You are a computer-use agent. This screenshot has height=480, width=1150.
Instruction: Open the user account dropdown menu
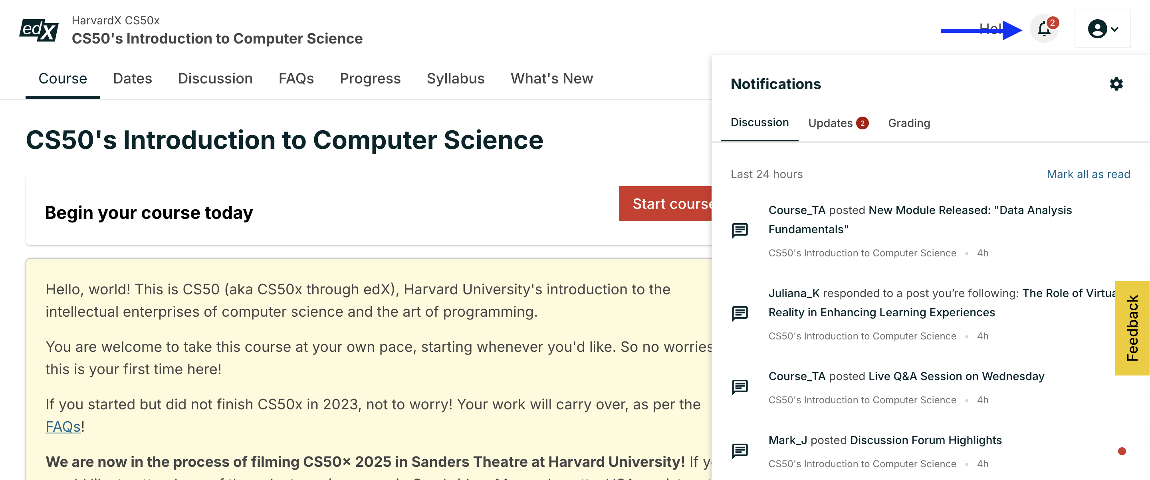tap(1102, 30)
